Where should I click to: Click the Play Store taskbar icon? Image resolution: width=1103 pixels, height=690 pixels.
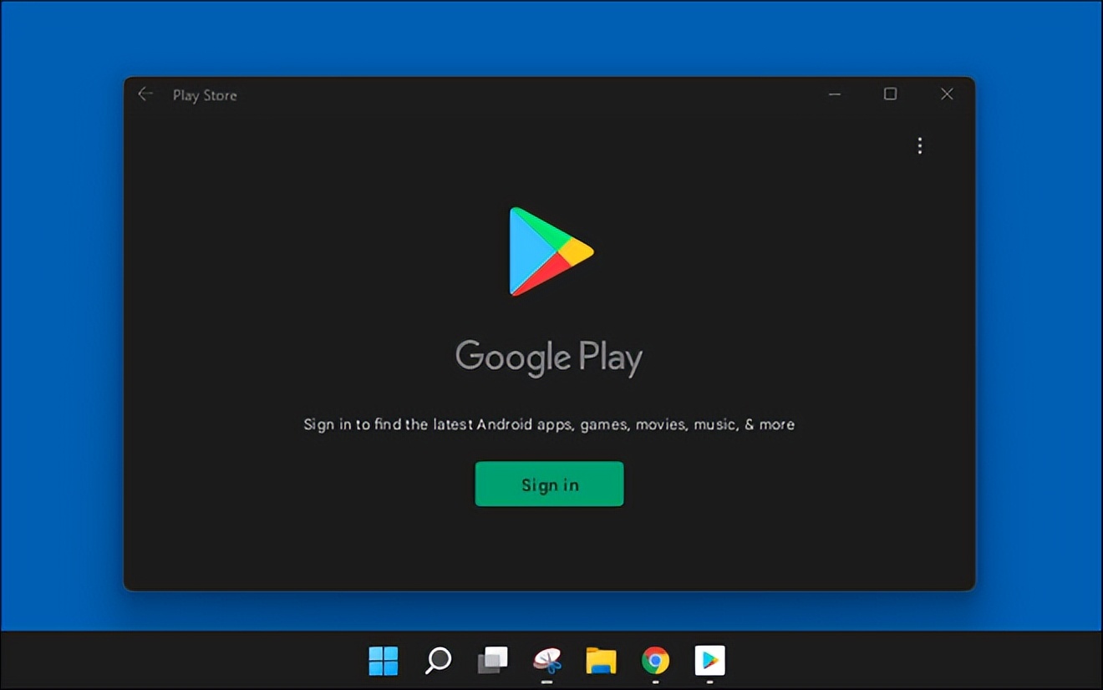pos(709,660)
